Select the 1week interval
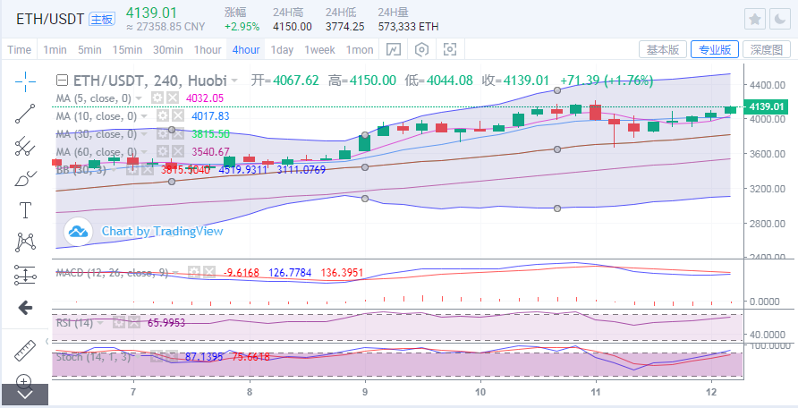 319,49
